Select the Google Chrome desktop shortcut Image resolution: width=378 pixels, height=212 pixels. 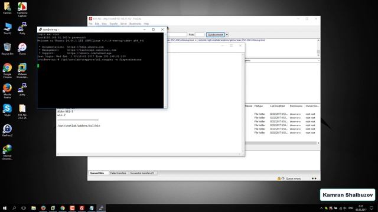click(x=7, y=71)
